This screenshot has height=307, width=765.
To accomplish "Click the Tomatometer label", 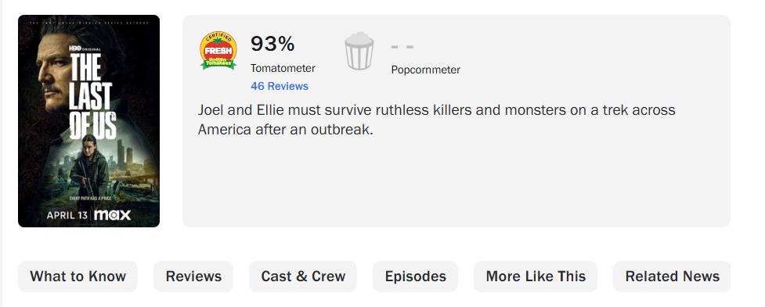I will [x=283, y=68].
